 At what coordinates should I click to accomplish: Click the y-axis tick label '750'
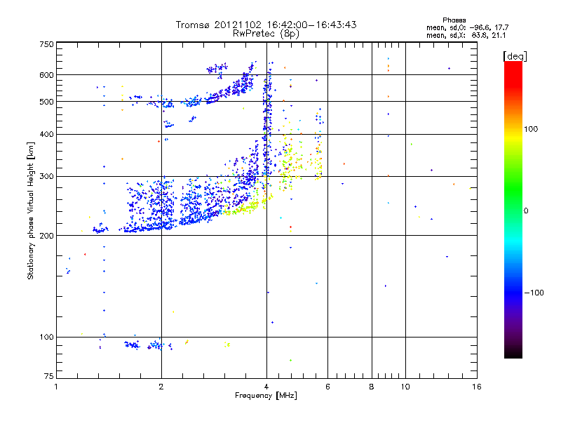pos(46,45)
